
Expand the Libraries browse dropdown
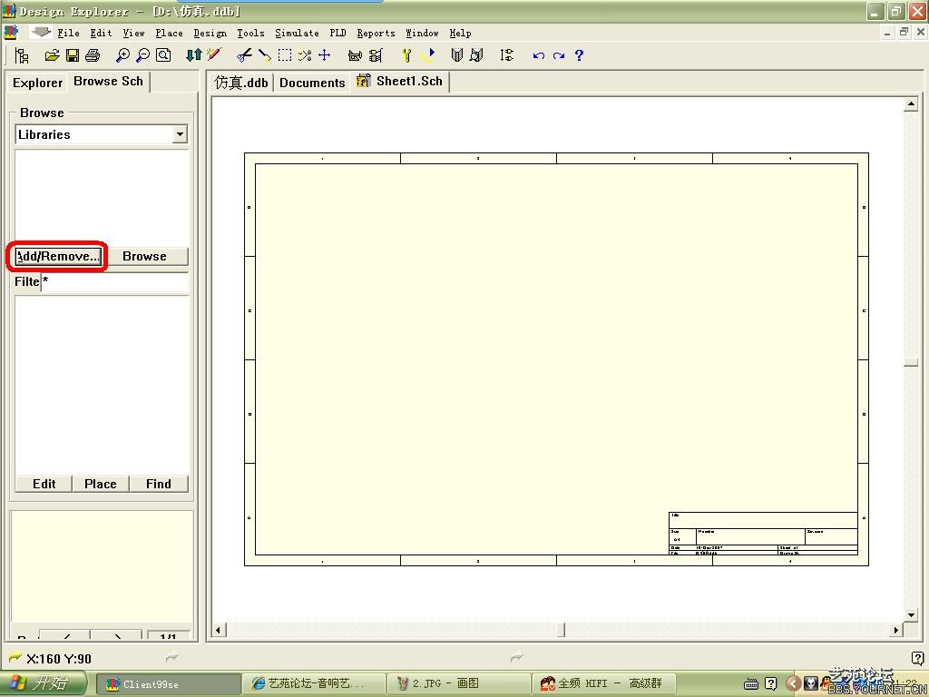(x=180, y=134)
